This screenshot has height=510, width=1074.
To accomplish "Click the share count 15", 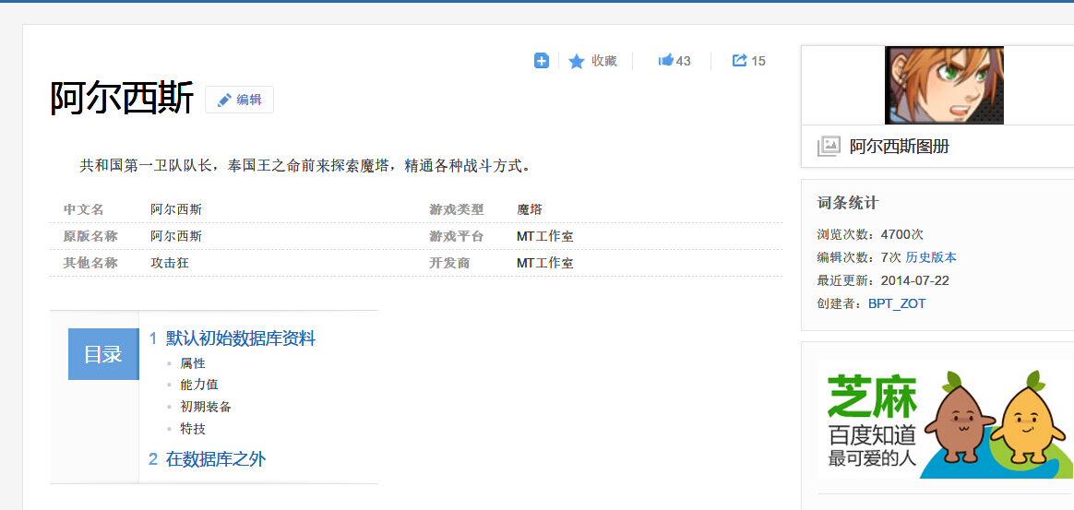I will (758, 61).
